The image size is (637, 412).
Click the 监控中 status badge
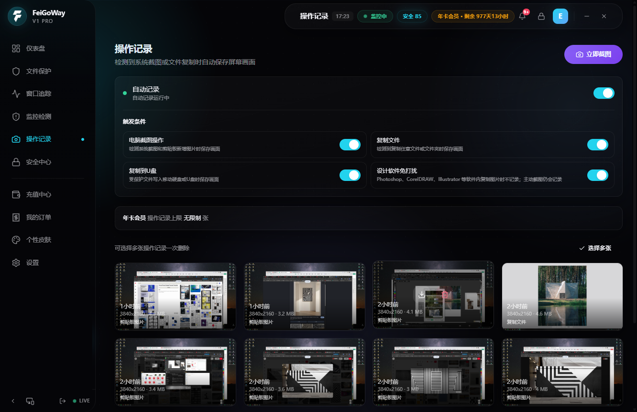tap(375, 16)
